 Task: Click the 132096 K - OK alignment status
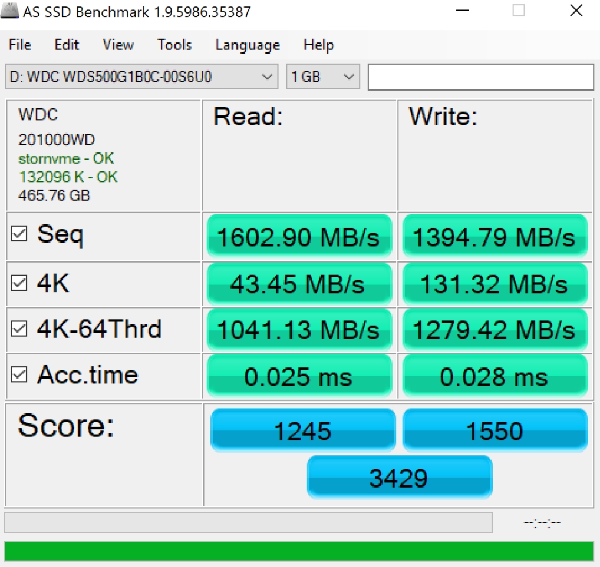click(68, 177)
